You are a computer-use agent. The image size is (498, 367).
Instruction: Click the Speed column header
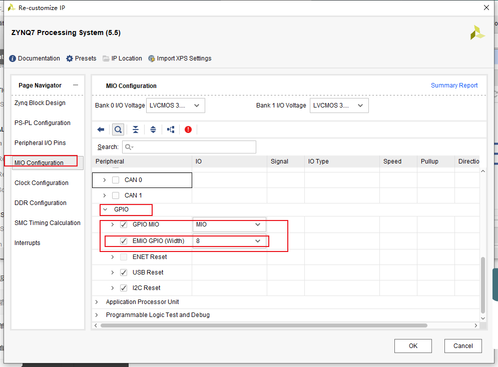coord(398,161)
